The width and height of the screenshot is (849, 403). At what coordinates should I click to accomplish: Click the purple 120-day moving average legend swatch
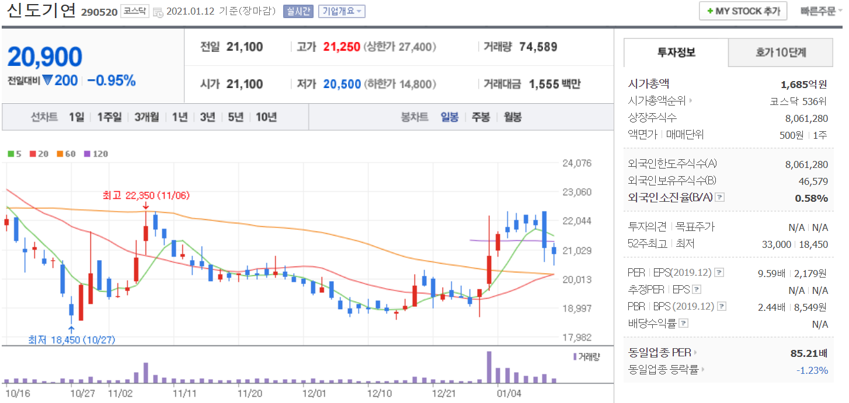click(88, 154)
